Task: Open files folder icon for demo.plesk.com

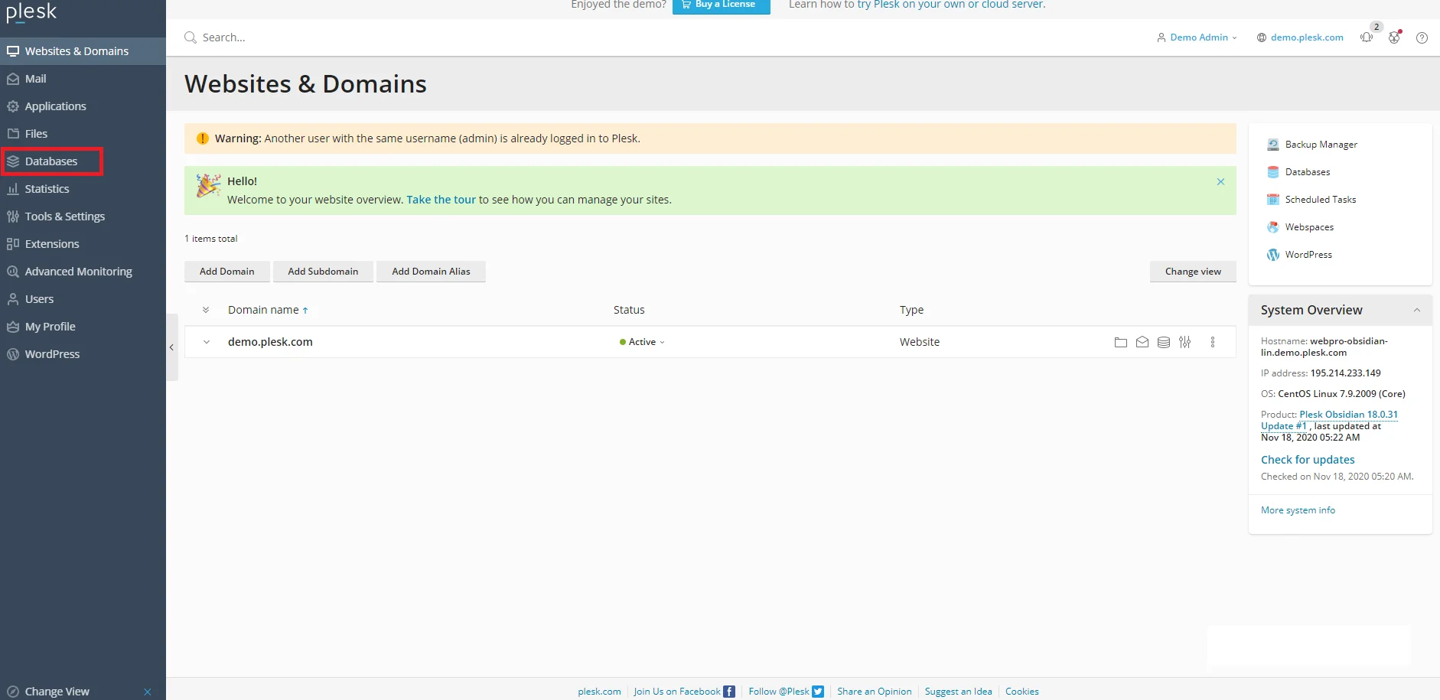Action: click(1120, 343)
